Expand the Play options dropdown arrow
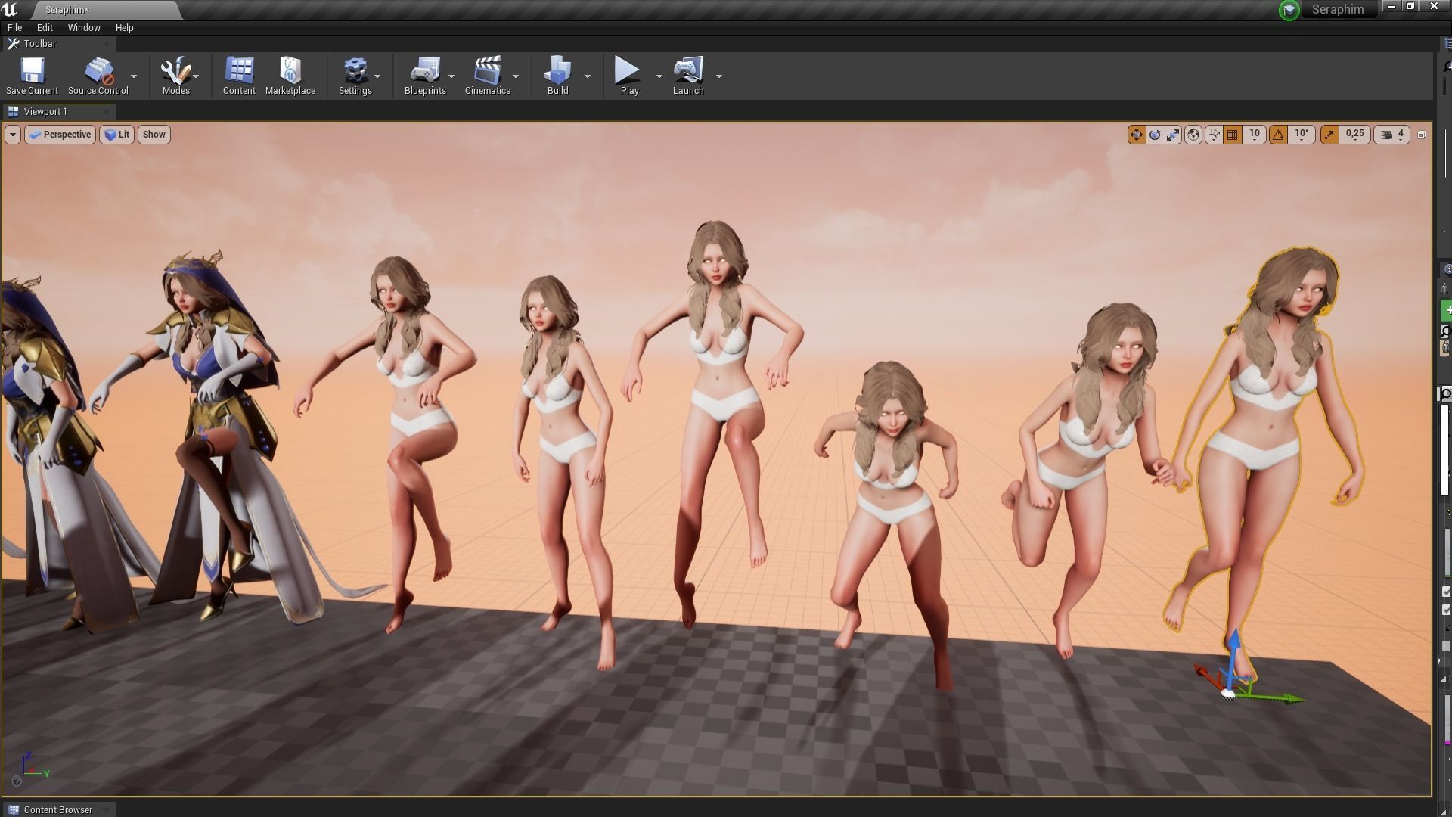This screenshot has width=1452, height=817. click(659, 76)
